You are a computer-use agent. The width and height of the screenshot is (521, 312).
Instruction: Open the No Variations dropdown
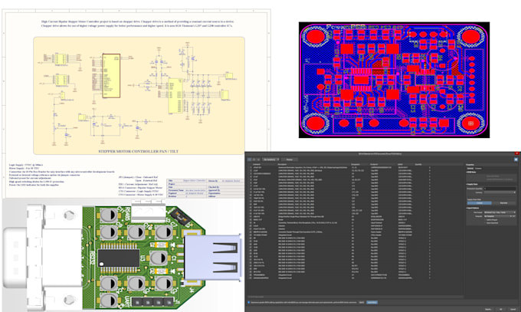pos(270,159)
